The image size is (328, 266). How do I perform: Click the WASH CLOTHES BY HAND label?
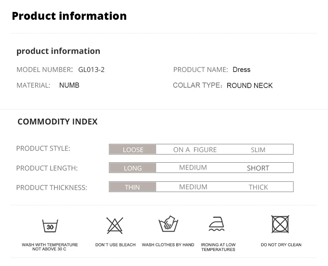click(168, 245)
